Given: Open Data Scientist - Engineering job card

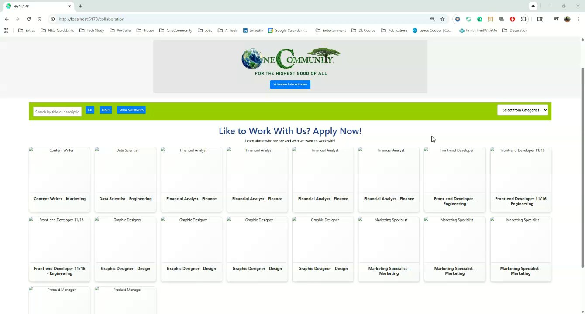Looking at the screenshot, I should click(125, 179).
